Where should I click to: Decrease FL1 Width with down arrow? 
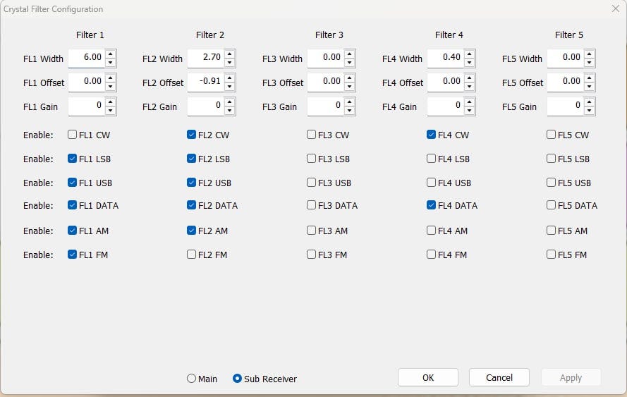110,63
